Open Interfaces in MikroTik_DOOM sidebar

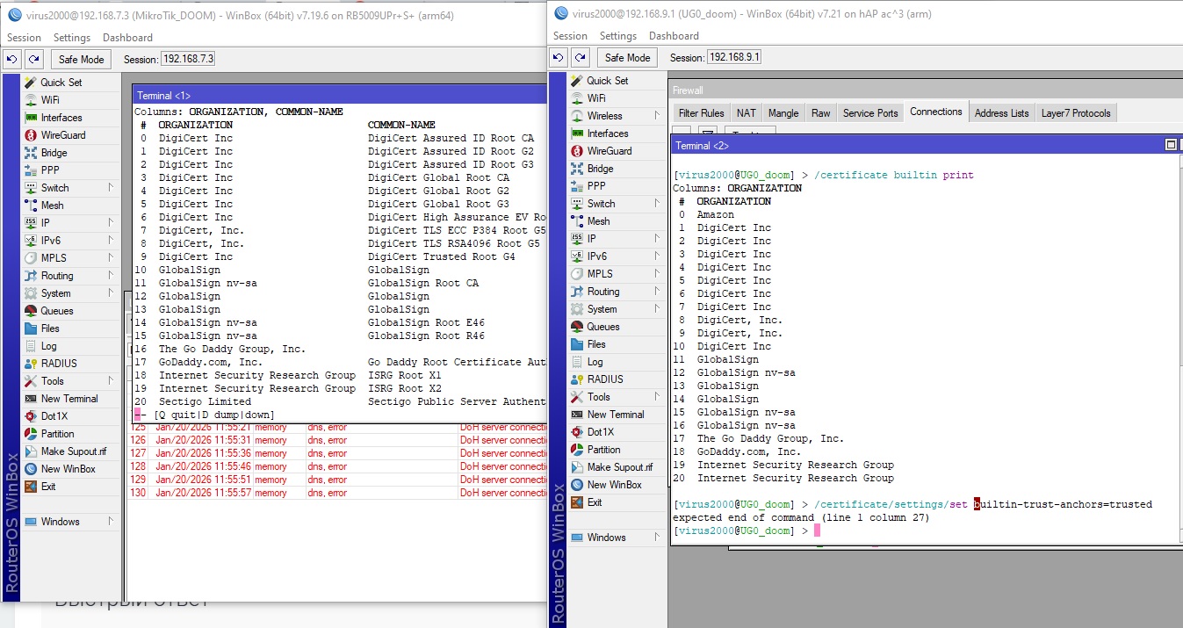click(61, 118)
